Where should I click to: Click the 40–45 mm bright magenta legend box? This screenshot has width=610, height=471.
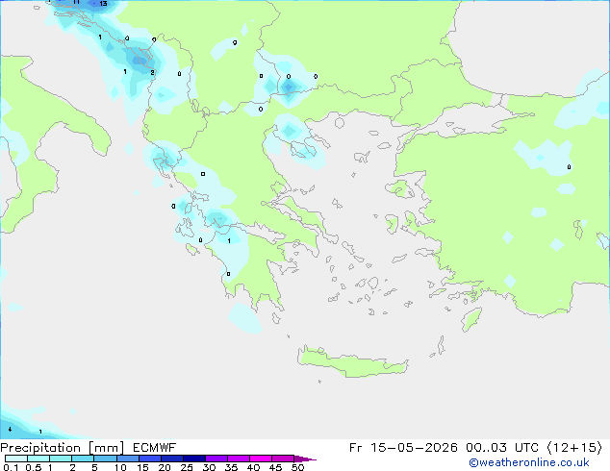tap(261, 459)
